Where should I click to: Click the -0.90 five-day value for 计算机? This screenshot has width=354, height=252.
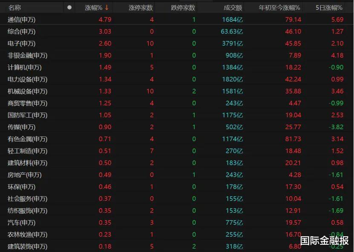tap(336, 67)
